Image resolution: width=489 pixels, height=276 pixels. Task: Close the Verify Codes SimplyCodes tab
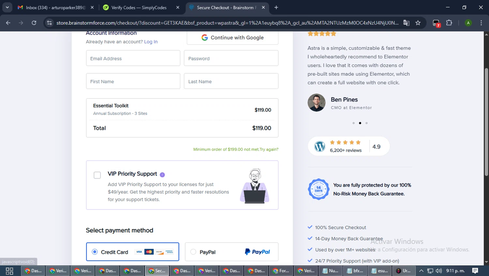pyautogui.click(x=178, y=7)
